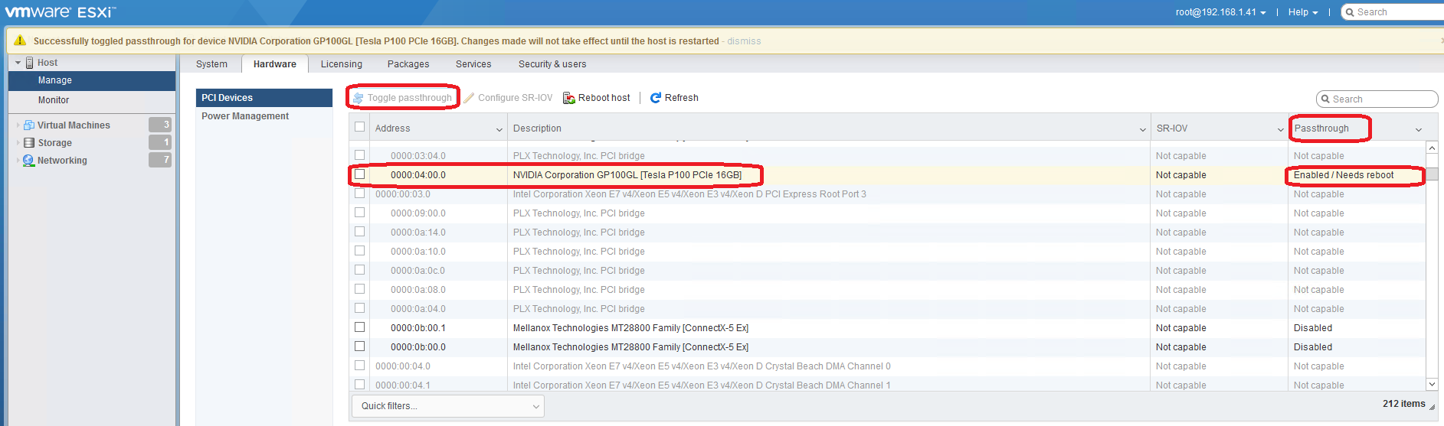Click the top global Search field
Screen dimensions: 1444x426
[x=1394, y=12]
